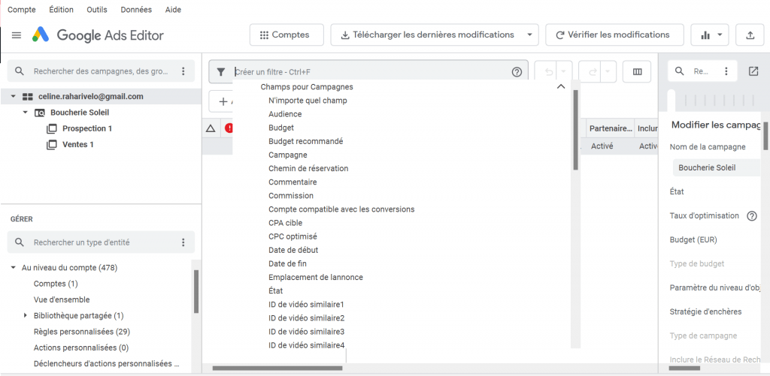
Task: Click the Nom de la campagne field
Action: [x=717, y=167]
